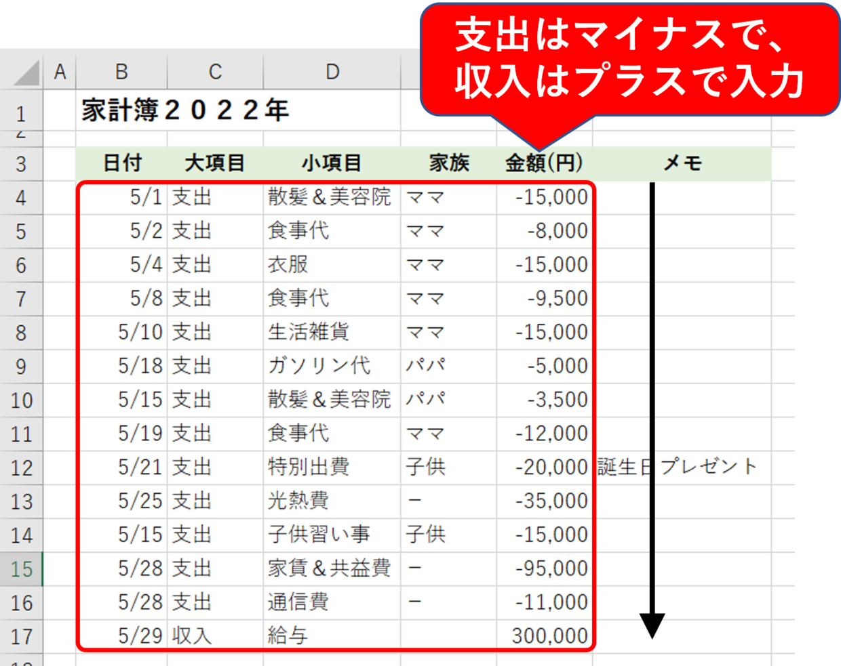This screenshot has height=666, width=841.
Task: Select the date cell 5/19
Action: click(122, 434)
